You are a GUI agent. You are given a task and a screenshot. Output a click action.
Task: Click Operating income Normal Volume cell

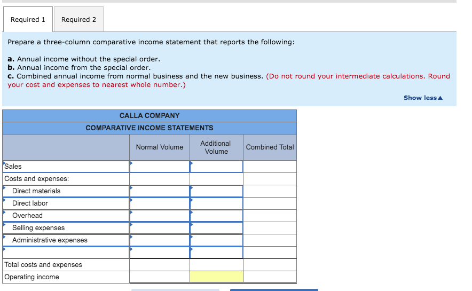pos(160,277)
